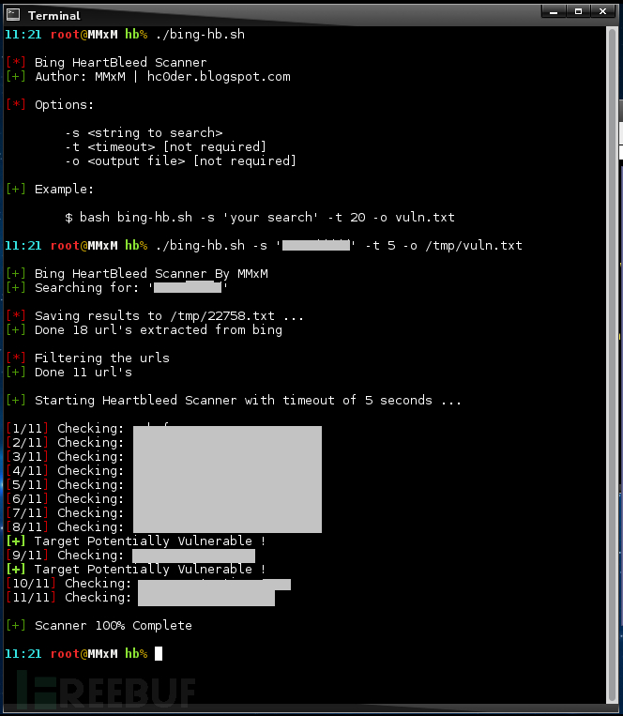The height and width of the screenshot is (716, 623).
Task: Maximize the Terminal window
Action: (x=578, y=12)
